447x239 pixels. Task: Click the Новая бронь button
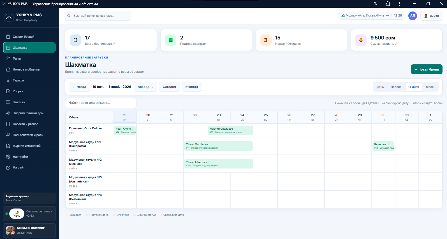point(427,69)
